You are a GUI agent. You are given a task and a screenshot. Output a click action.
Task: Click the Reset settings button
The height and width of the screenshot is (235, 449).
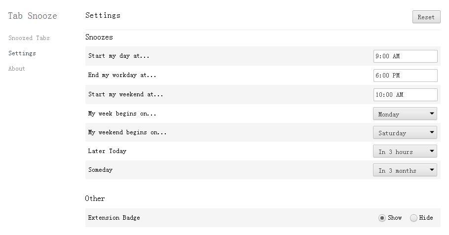tap(426, 17)
